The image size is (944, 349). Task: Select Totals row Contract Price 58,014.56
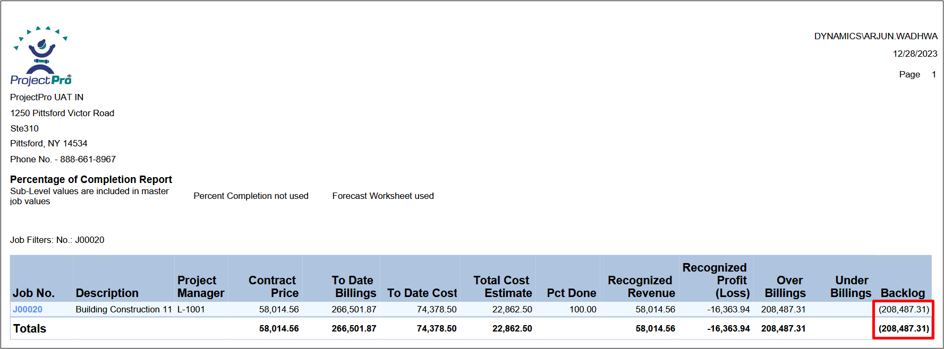coord(279,328)
